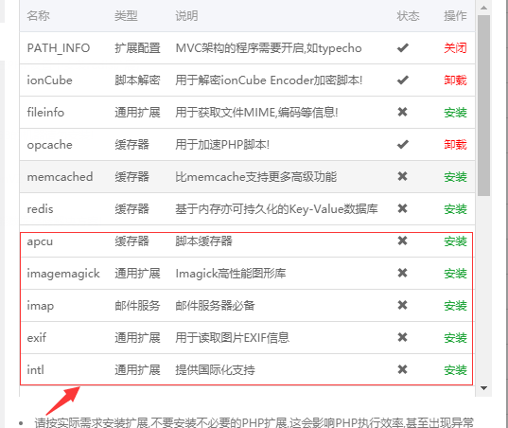Install the fileinfo extension
The height and width of the screenshot is (428, 508).
click(455, 113)
